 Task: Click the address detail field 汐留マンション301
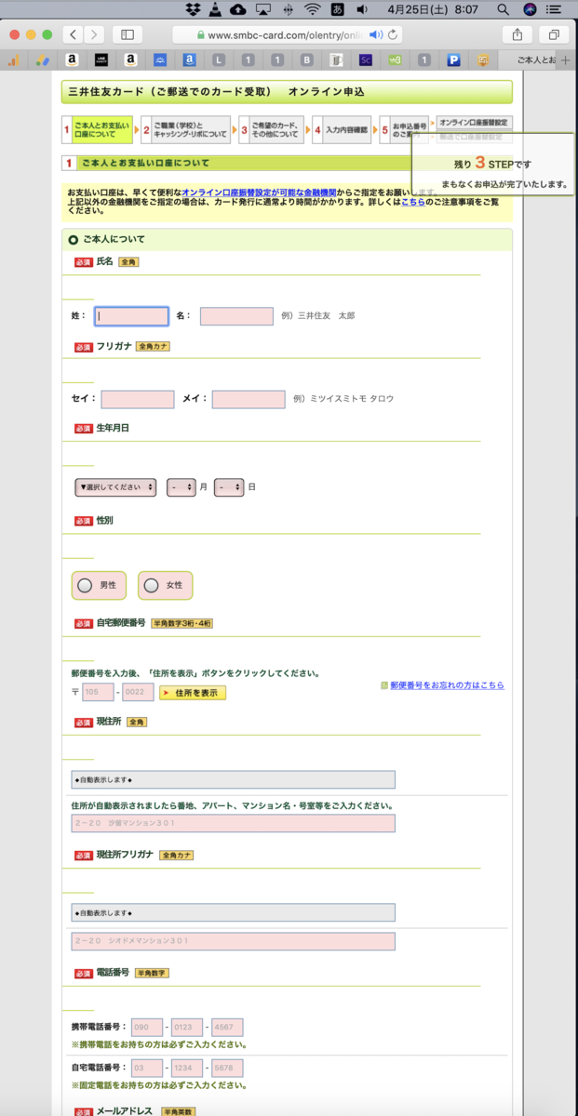click(x=233, y=823)
